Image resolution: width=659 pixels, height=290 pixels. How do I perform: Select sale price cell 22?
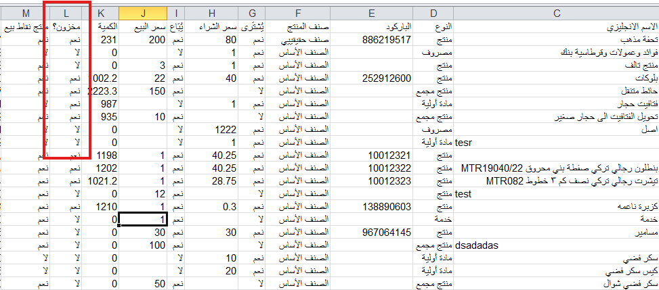(144, 78)
